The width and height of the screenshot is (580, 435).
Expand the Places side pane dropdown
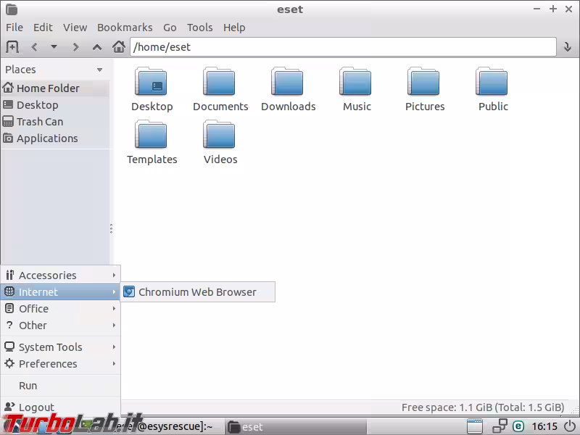click(x=99, y=70)
